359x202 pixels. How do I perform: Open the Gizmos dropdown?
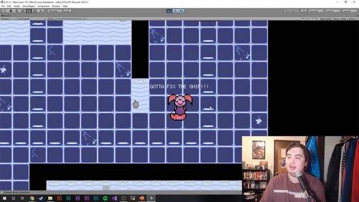353,19
